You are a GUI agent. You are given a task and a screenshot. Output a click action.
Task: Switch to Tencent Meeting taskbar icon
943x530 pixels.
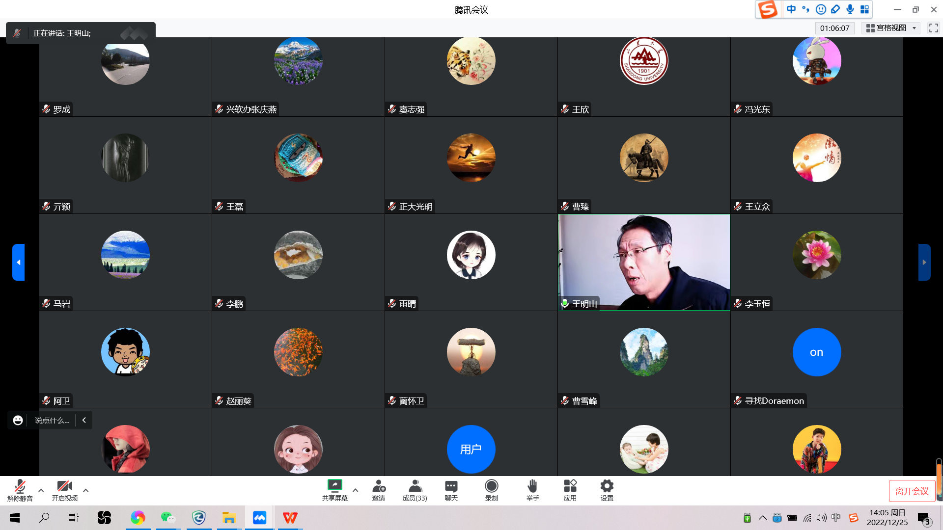(x=259, y=518)
